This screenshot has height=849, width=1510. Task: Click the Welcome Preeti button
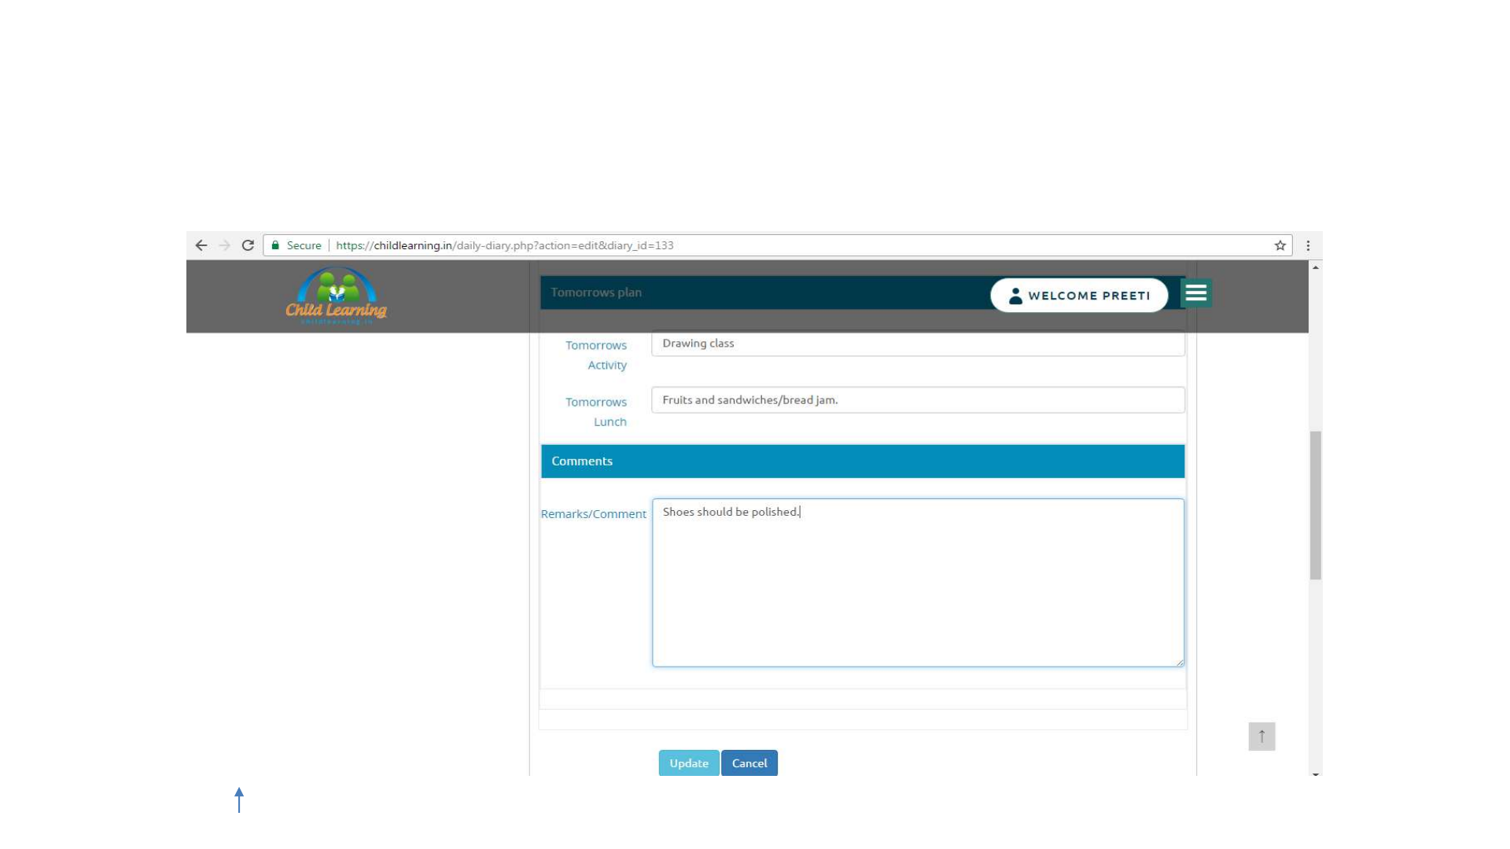tap(1079, 296)
